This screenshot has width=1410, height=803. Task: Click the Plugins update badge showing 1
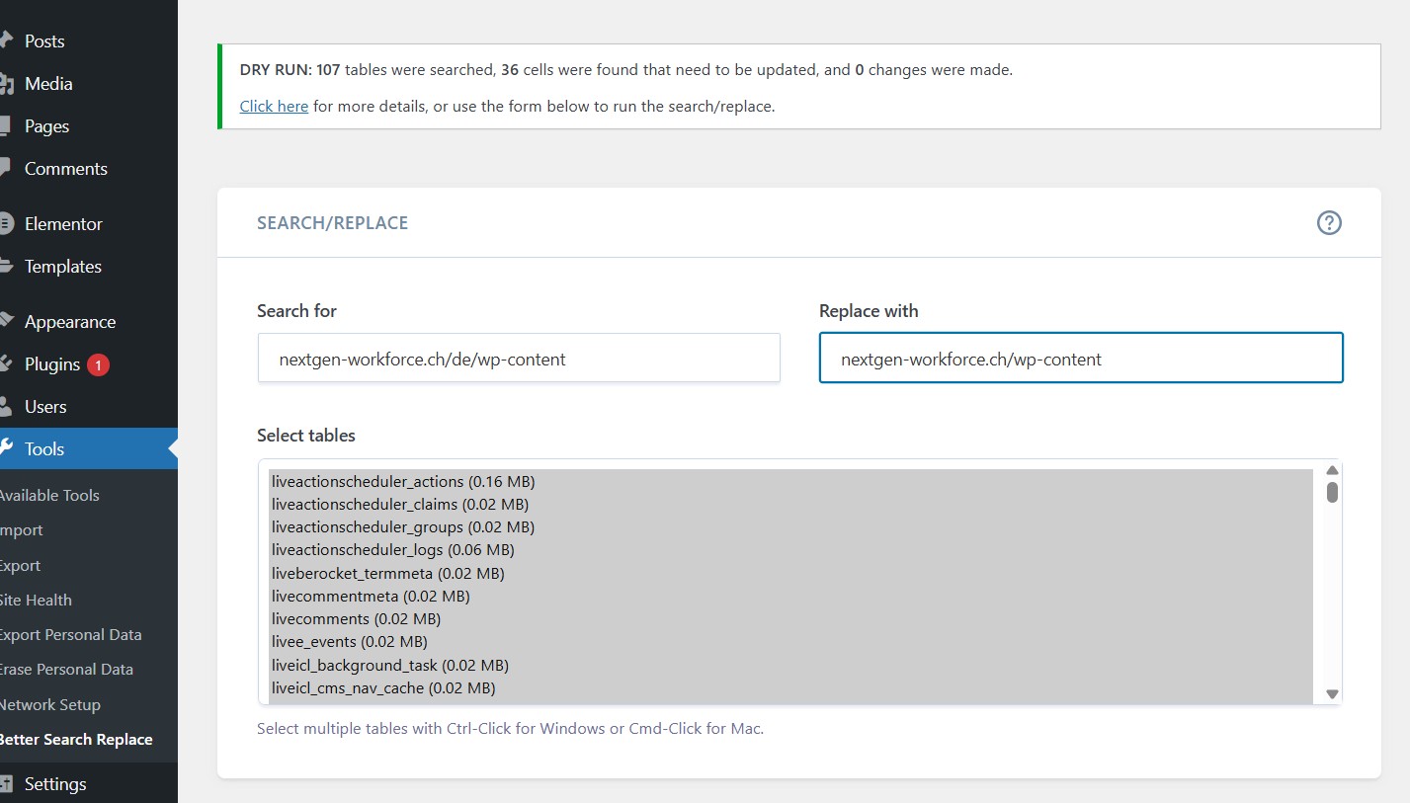tap(98, 364)
